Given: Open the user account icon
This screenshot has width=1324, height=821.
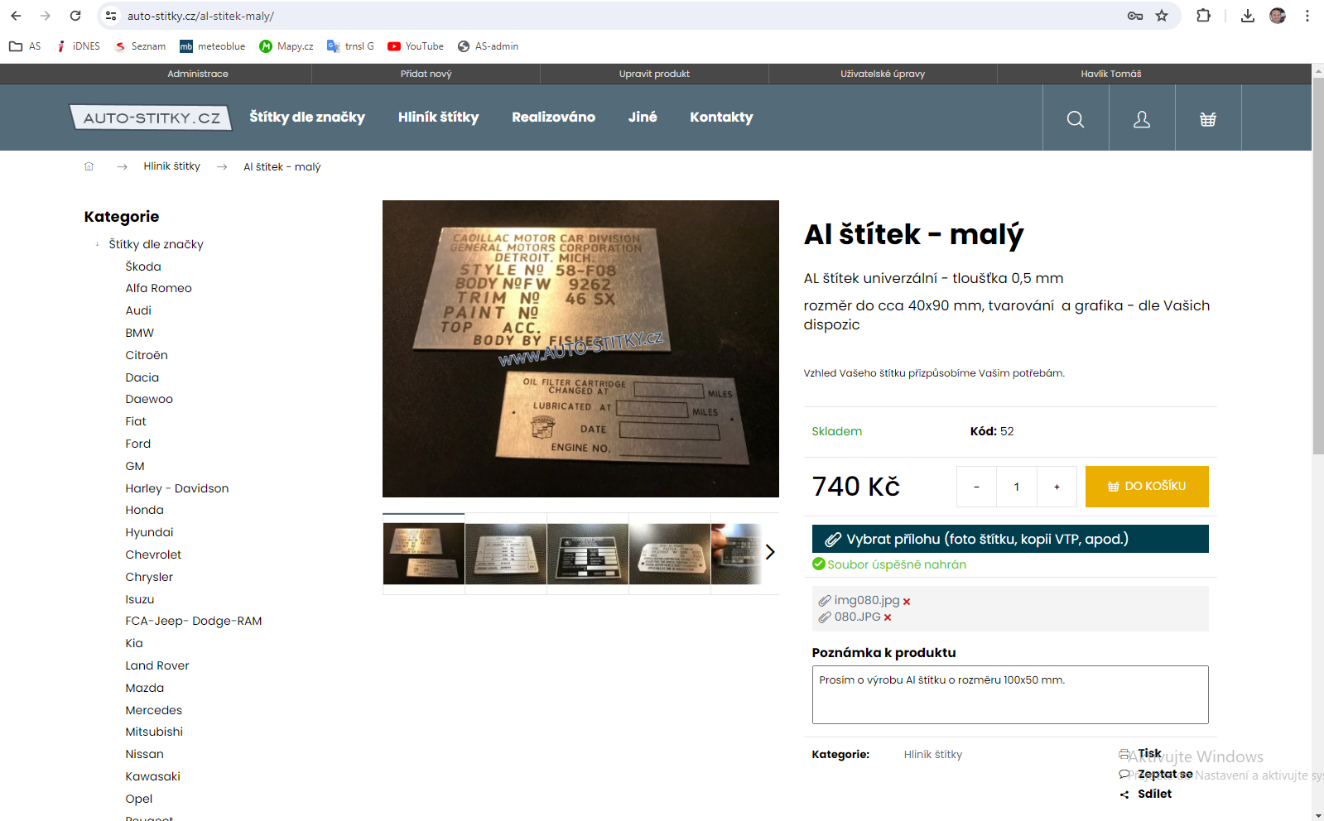Looking at the screenshot, I should click(x=1142, y=118).
